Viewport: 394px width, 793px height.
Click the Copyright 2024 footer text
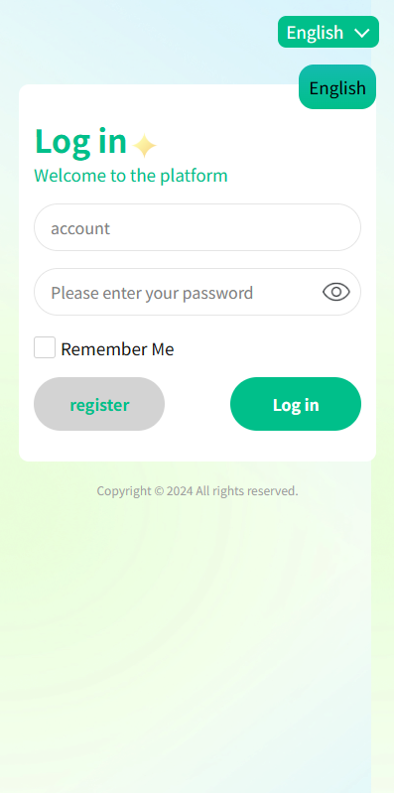point(197,490)
